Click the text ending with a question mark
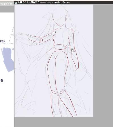The height and width of the screenshot is (127, 113). 2,41
